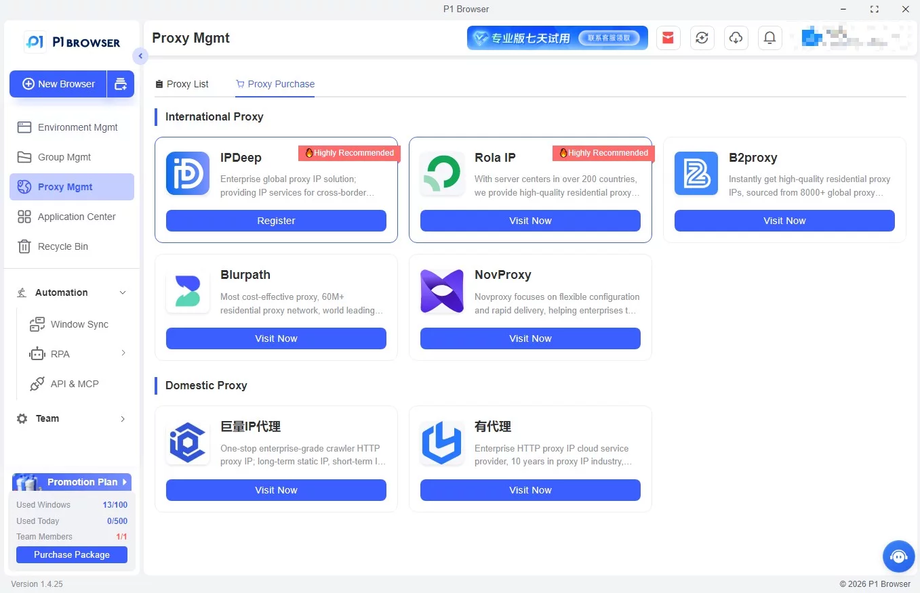Open batch create icon beside New Browser

click(x=121, y=84)
